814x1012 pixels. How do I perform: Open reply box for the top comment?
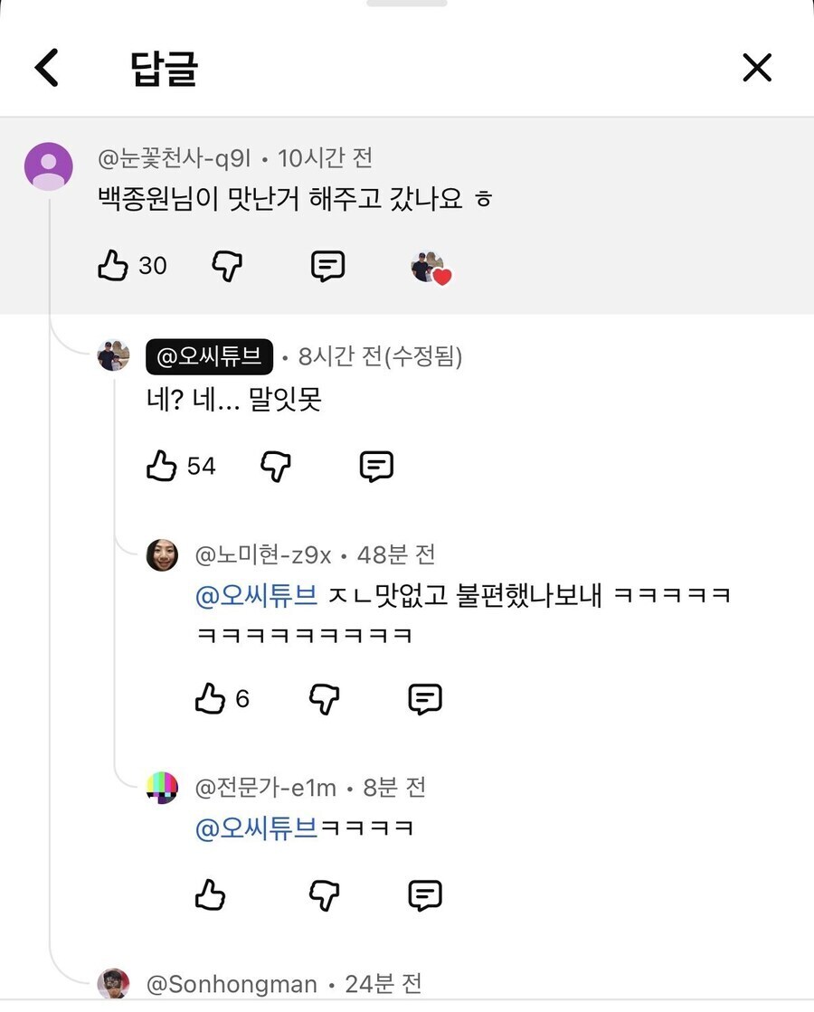[x=327, y=266]
